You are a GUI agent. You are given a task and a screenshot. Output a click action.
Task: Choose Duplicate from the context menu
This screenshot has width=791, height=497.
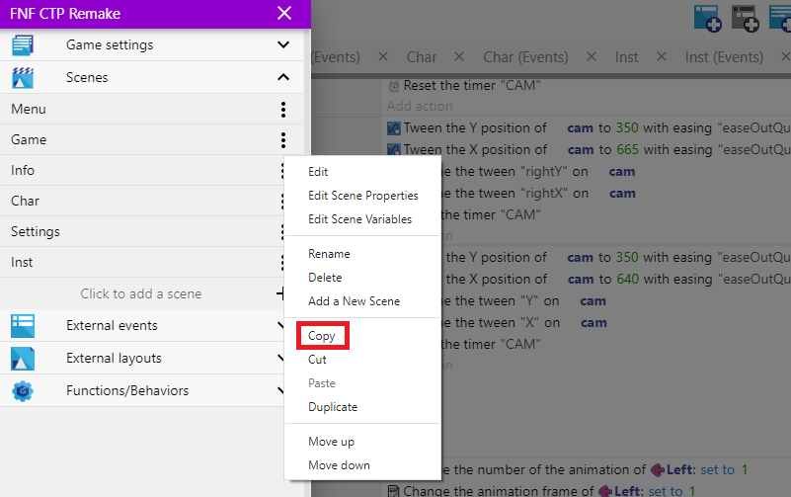(333, 407)
